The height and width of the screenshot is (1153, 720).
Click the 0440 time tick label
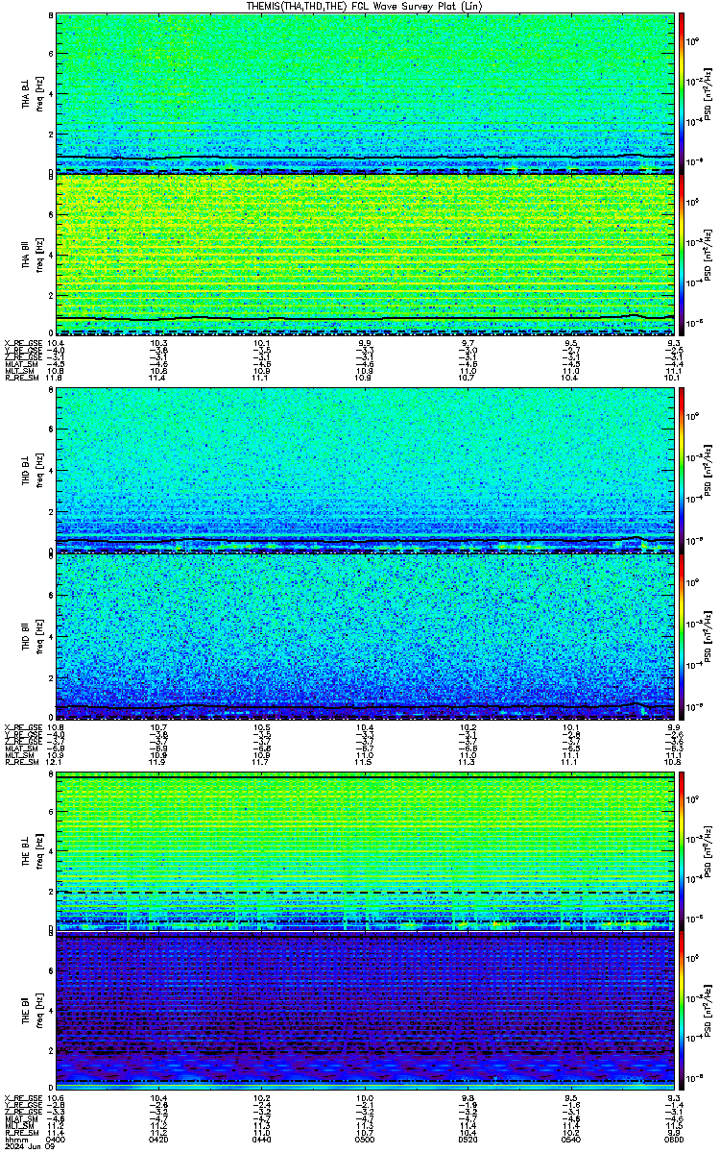[x=262, y=1140]
